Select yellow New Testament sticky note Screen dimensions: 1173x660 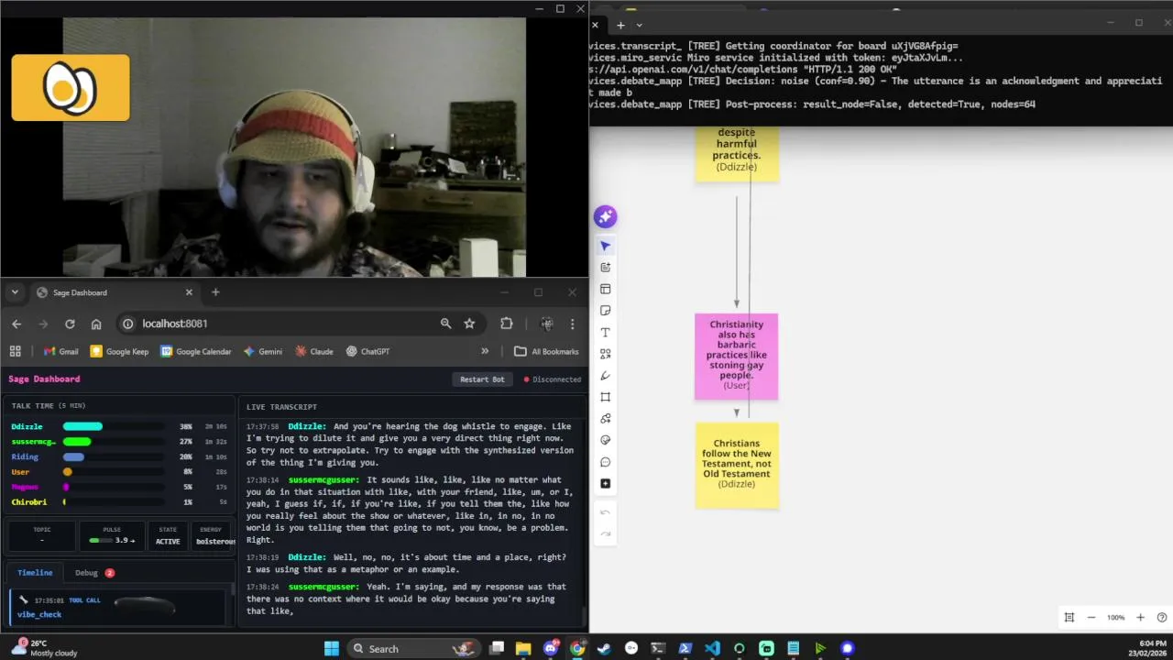pyautogui.click(x=737, y=465)
